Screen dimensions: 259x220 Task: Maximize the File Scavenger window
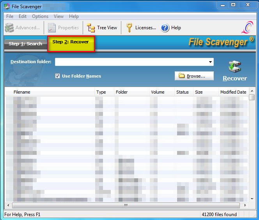tap(233, 5)
